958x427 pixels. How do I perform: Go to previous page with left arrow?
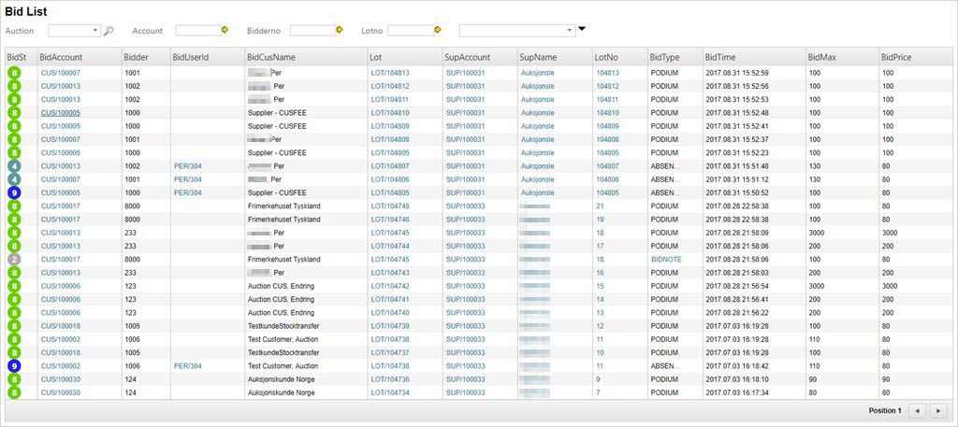pyautogui.click(x=918, y=410)
